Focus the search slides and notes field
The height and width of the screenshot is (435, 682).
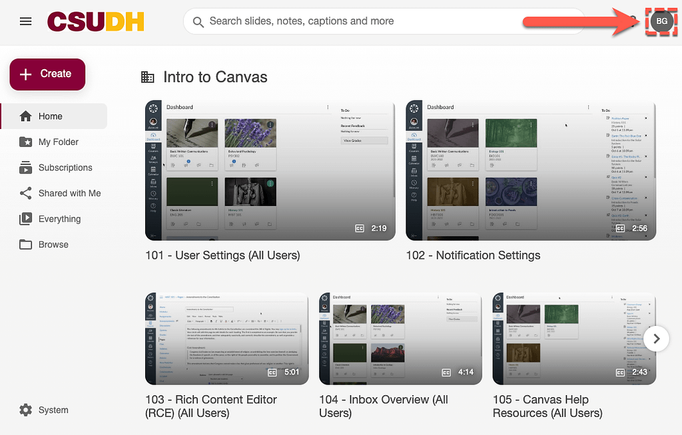pyautogui.click(x=384, y=21)
